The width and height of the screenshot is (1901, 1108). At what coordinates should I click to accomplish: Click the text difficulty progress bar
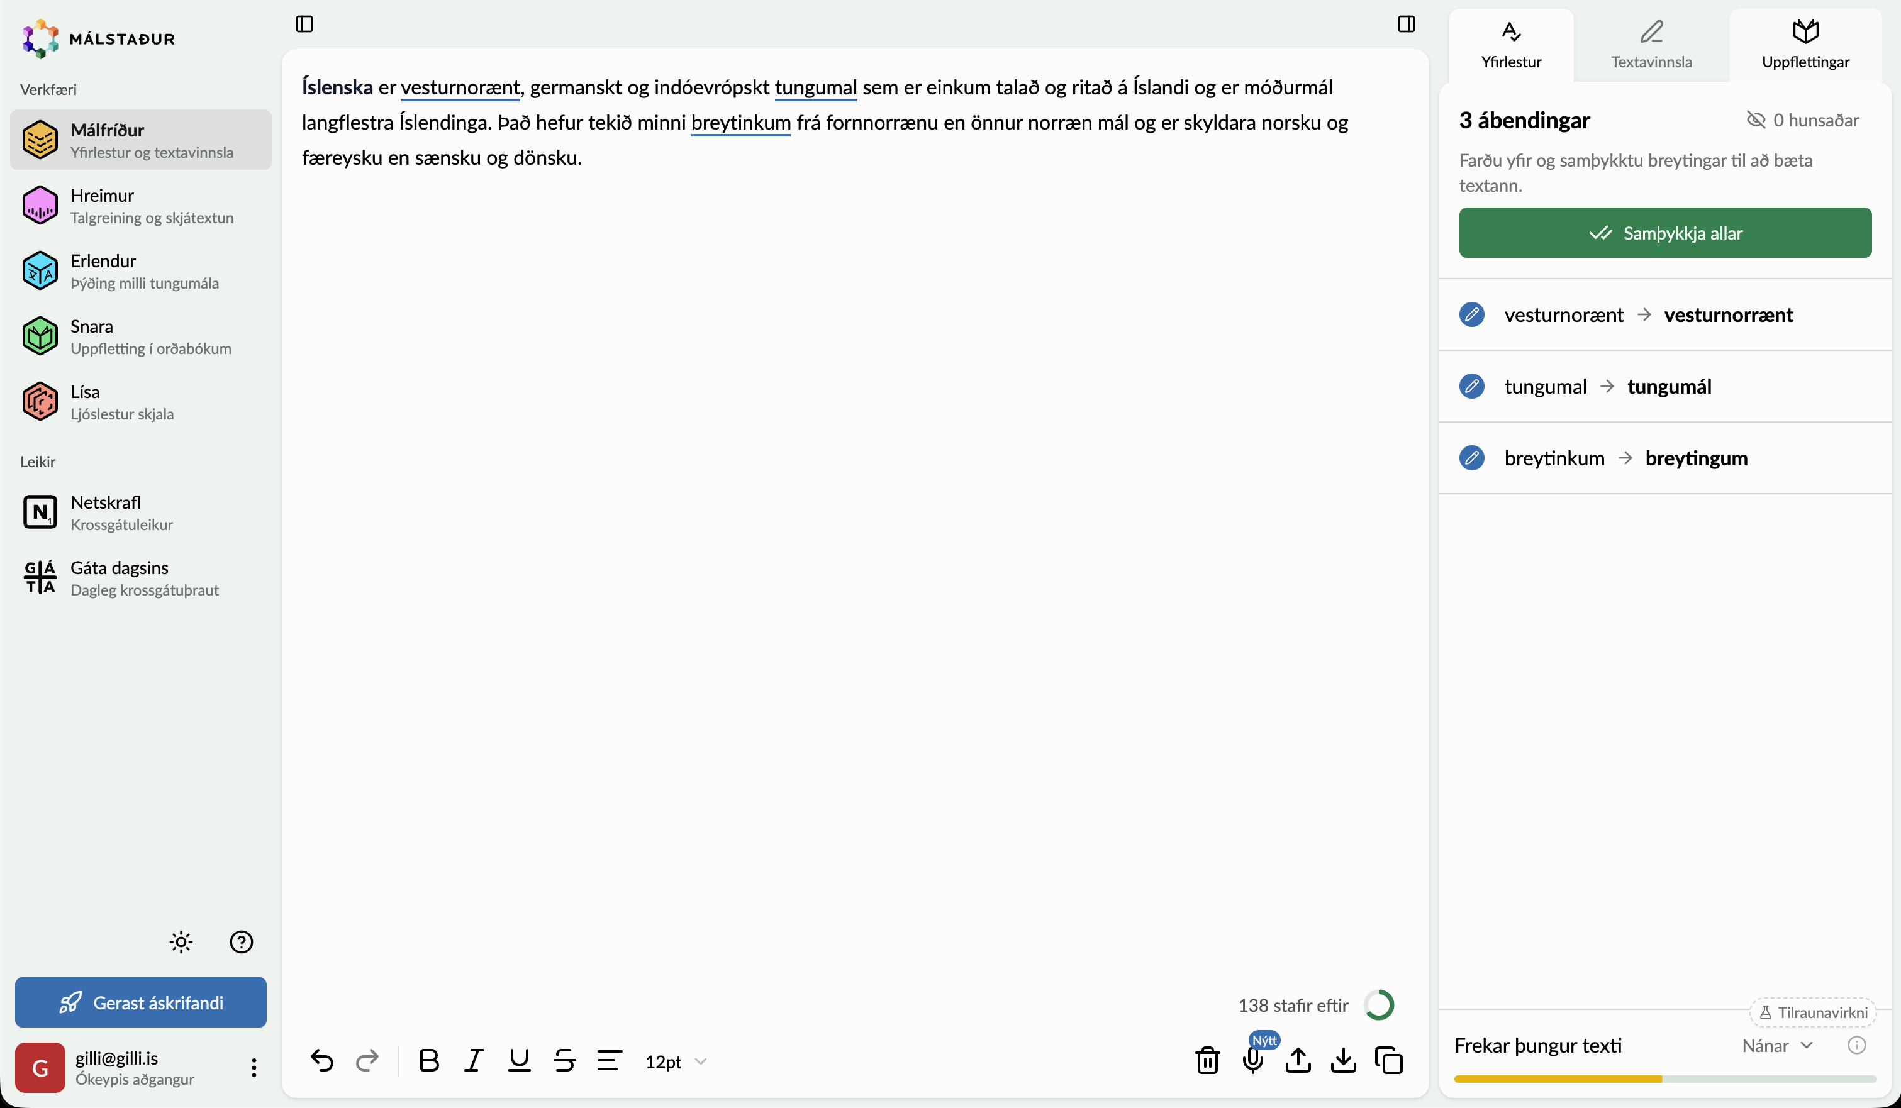click(x=1665, y=1079)
